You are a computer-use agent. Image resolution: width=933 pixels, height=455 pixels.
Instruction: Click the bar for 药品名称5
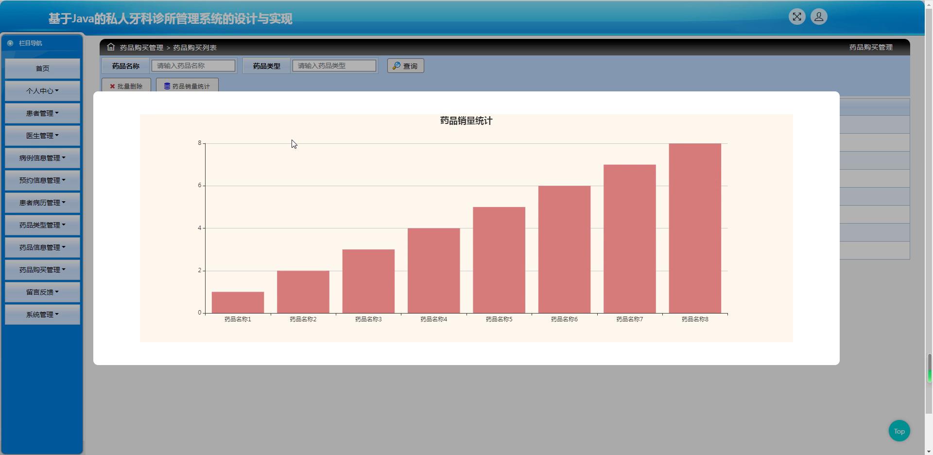coord(499,260)
